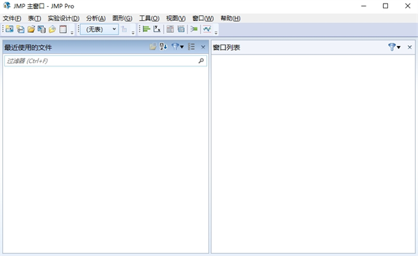The height and width of the screenshot is (256, 418).
Task: Open the 文件(F) menu
Action: 12,18
